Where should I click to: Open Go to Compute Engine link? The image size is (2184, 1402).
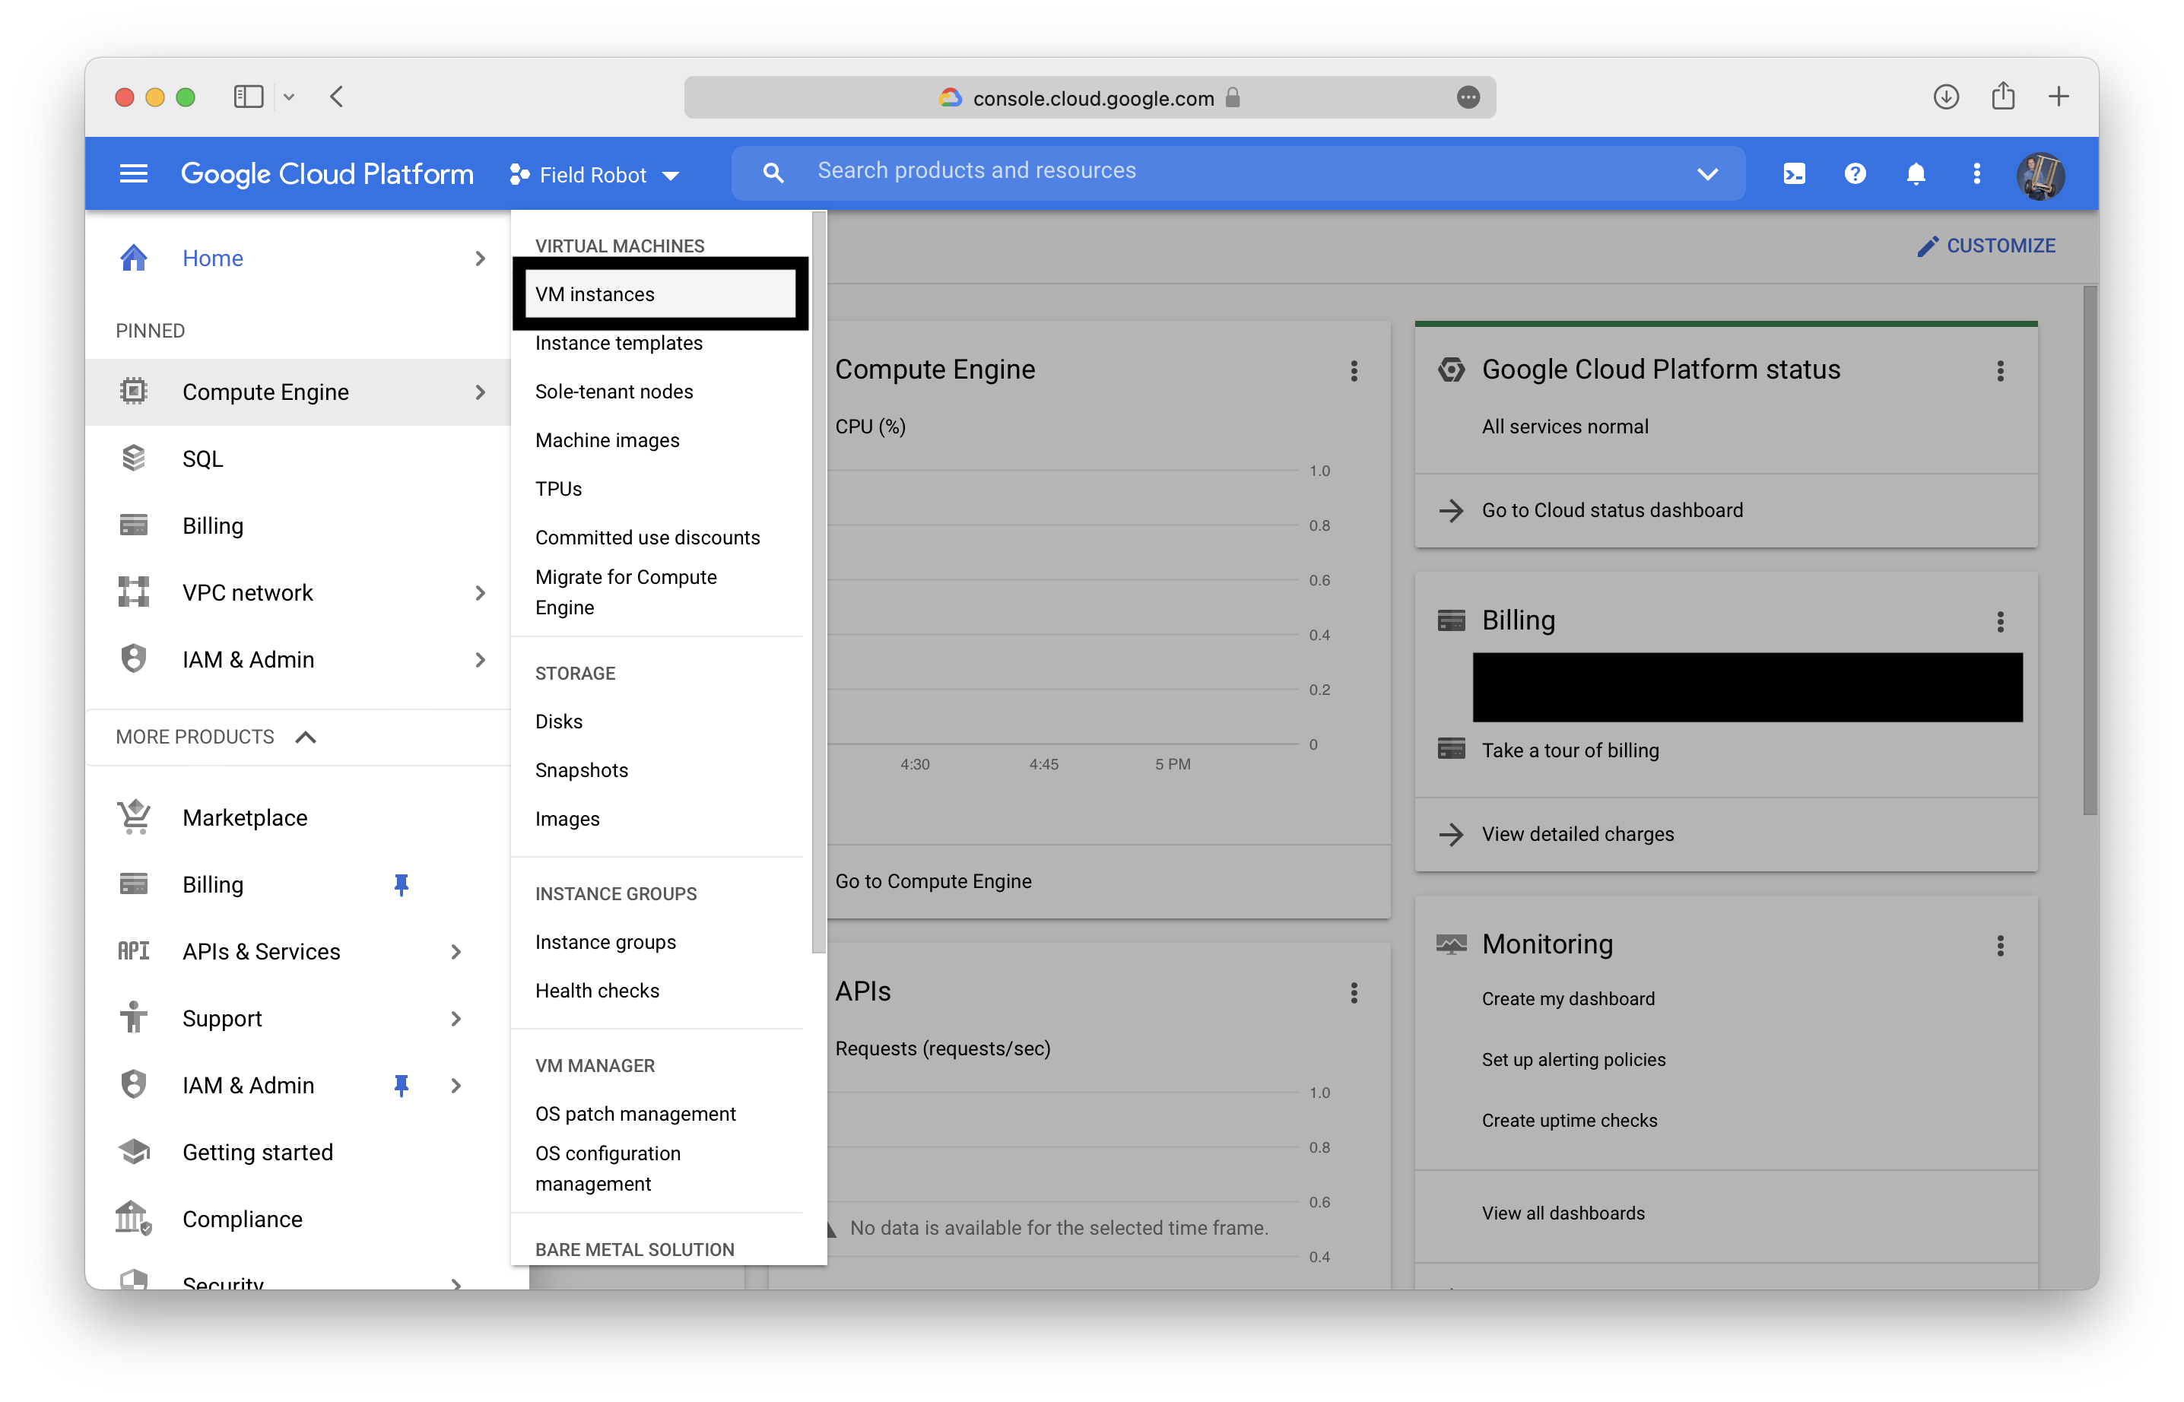[933, 881]
